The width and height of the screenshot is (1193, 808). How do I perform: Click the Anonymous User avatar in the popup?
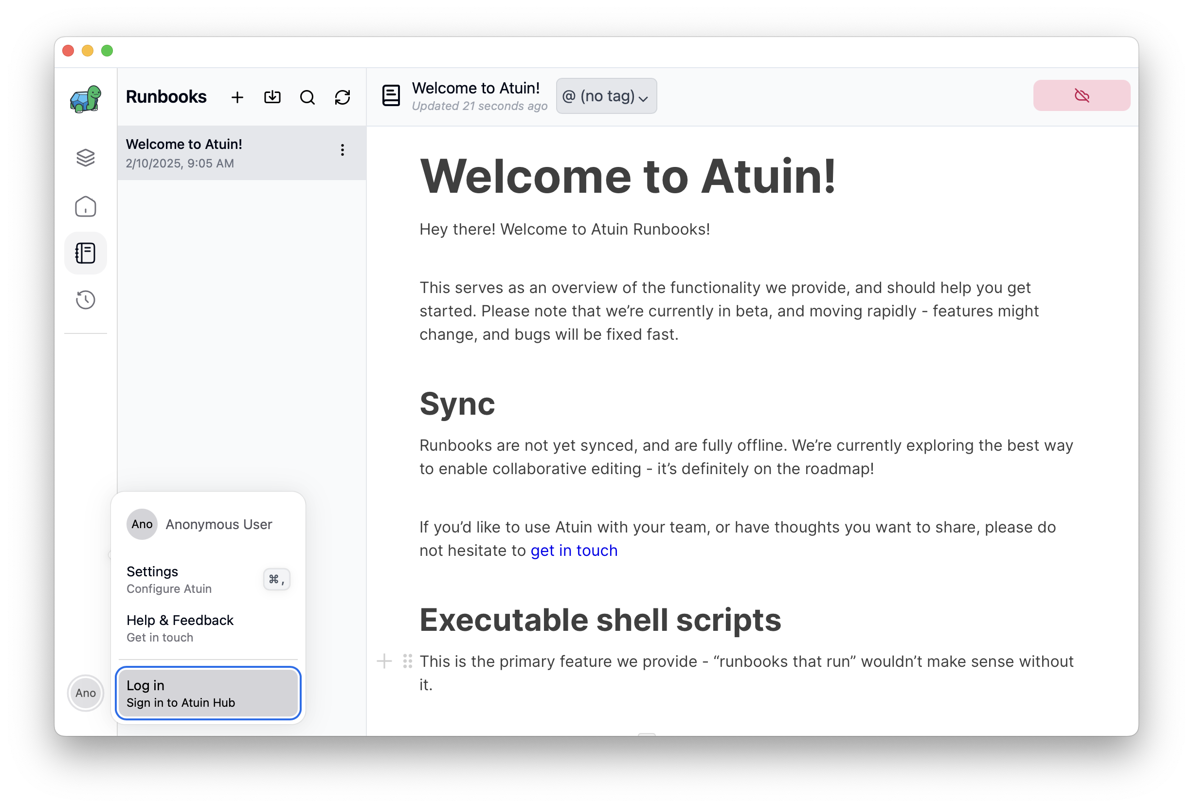[142, 524]
